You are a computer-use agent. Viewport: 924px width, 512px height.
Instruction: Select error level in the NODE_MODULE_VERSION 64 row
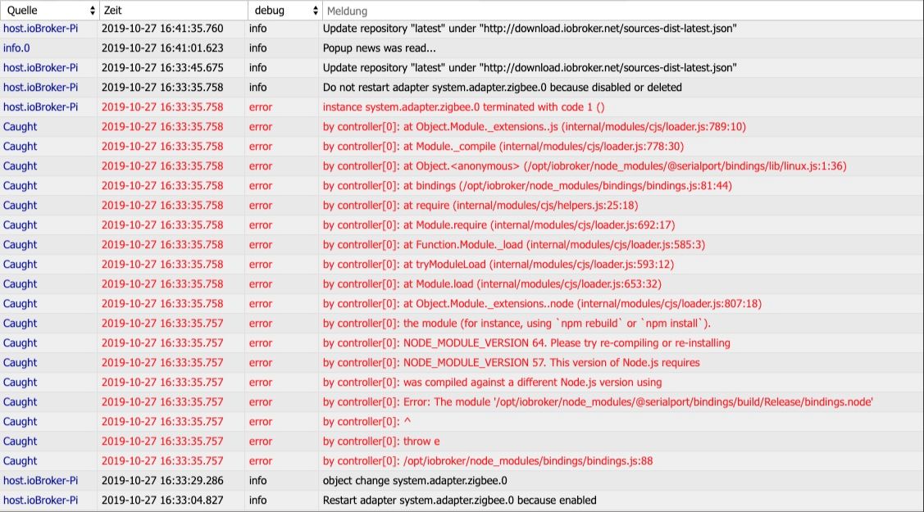(x=261, y=343)
